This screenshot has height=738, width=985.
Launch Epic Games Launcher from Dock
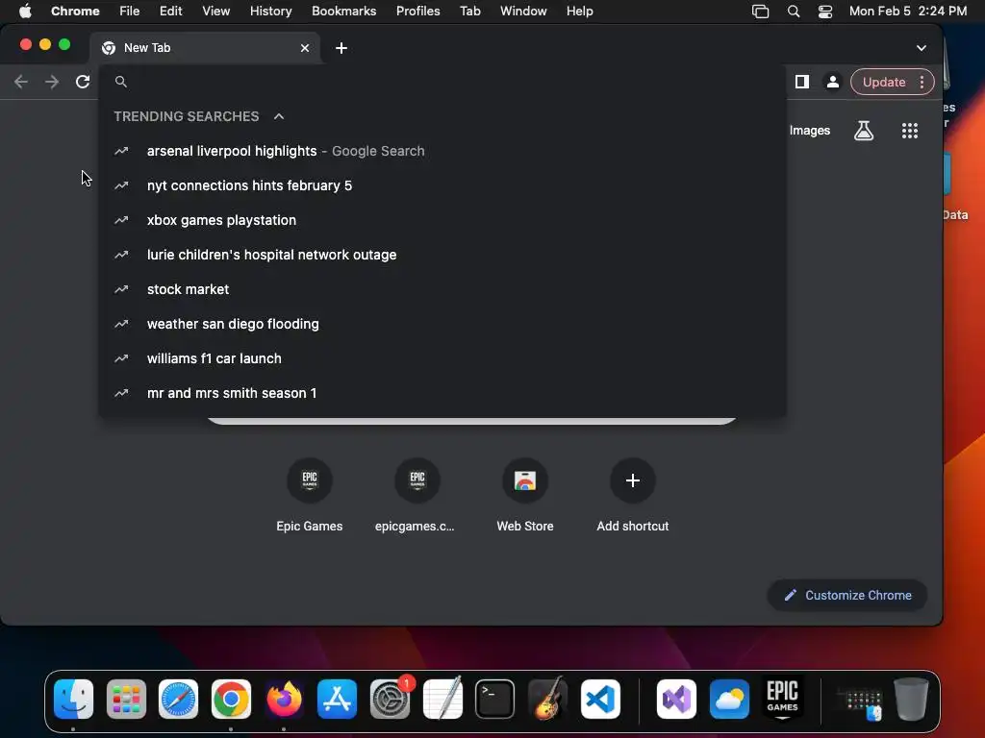782,700
